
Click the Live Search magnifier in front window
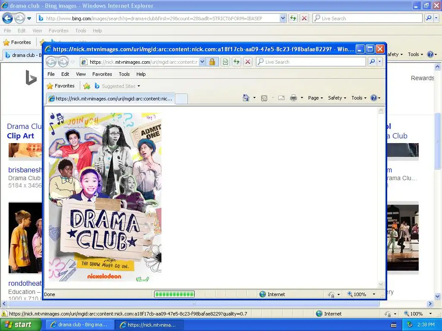click(372, 62)
